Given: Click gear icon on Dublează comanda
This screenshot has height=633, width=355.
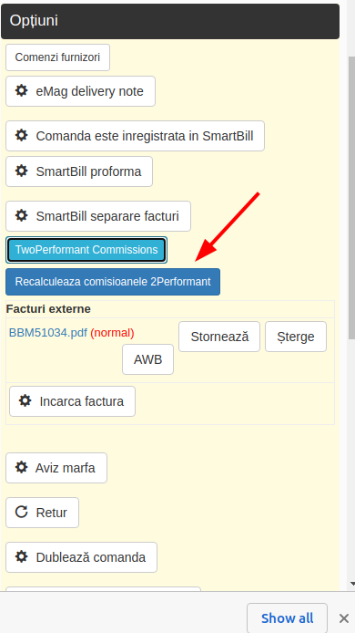Looking at the screenshot, I should (21, 556).
